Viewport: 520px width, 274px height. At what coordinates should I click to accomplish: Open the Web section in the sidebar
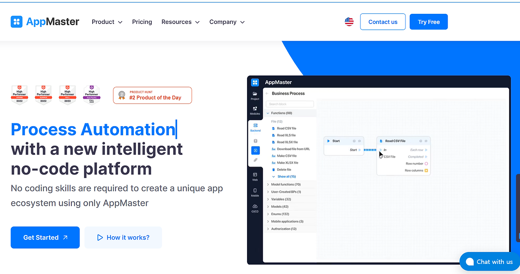coord(255,177)
